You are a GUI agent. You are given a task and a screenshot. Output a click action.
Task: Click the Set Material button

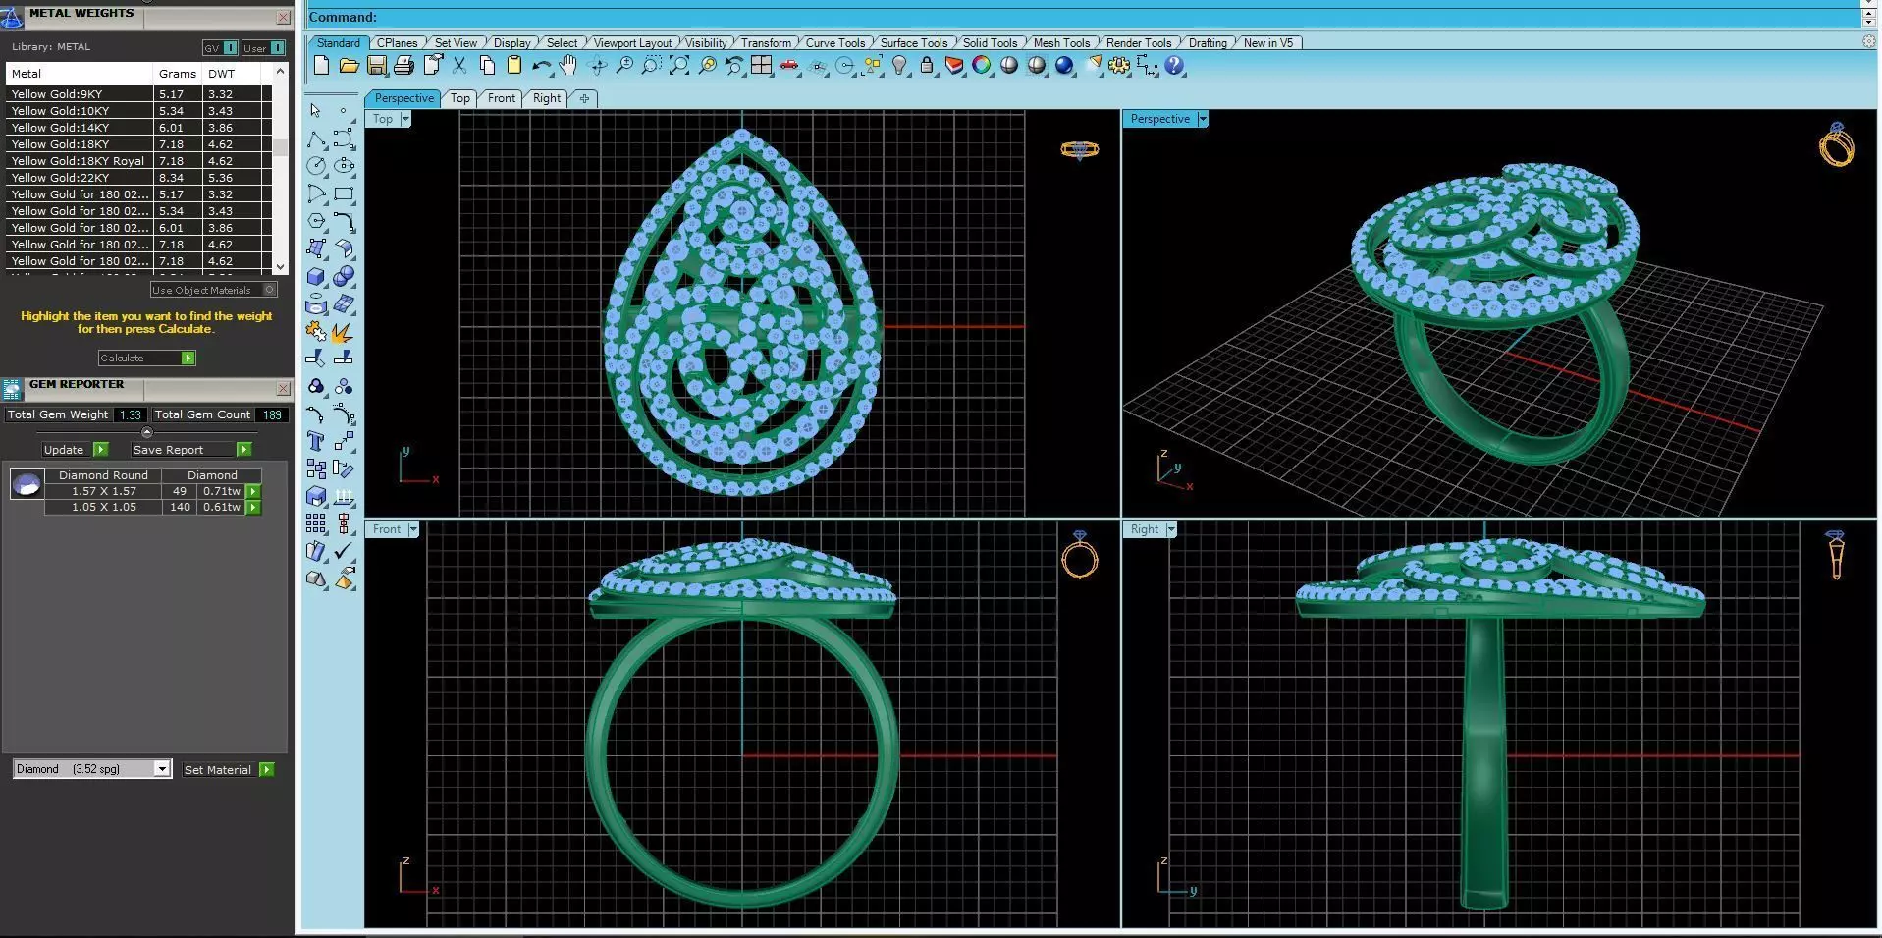tap(228, 769)
